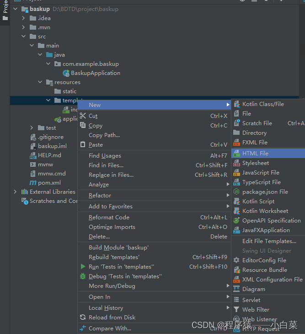The height and width of the screenshot is (334, 305).
Task: Click the Cut scissors icon
Action: pos(83,116)
